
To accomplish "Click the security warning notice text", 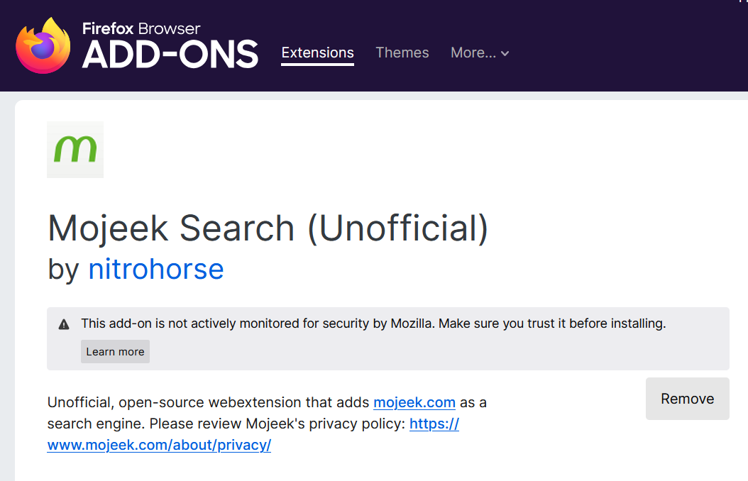I will [373, 324].
